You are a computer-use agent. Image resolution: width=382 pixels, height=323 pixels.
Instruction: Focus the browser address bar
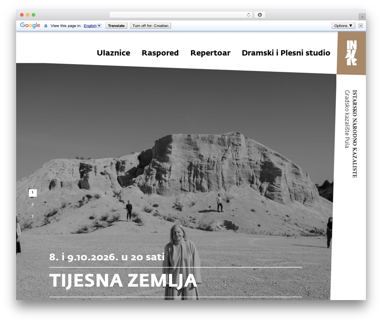point(181,15)
